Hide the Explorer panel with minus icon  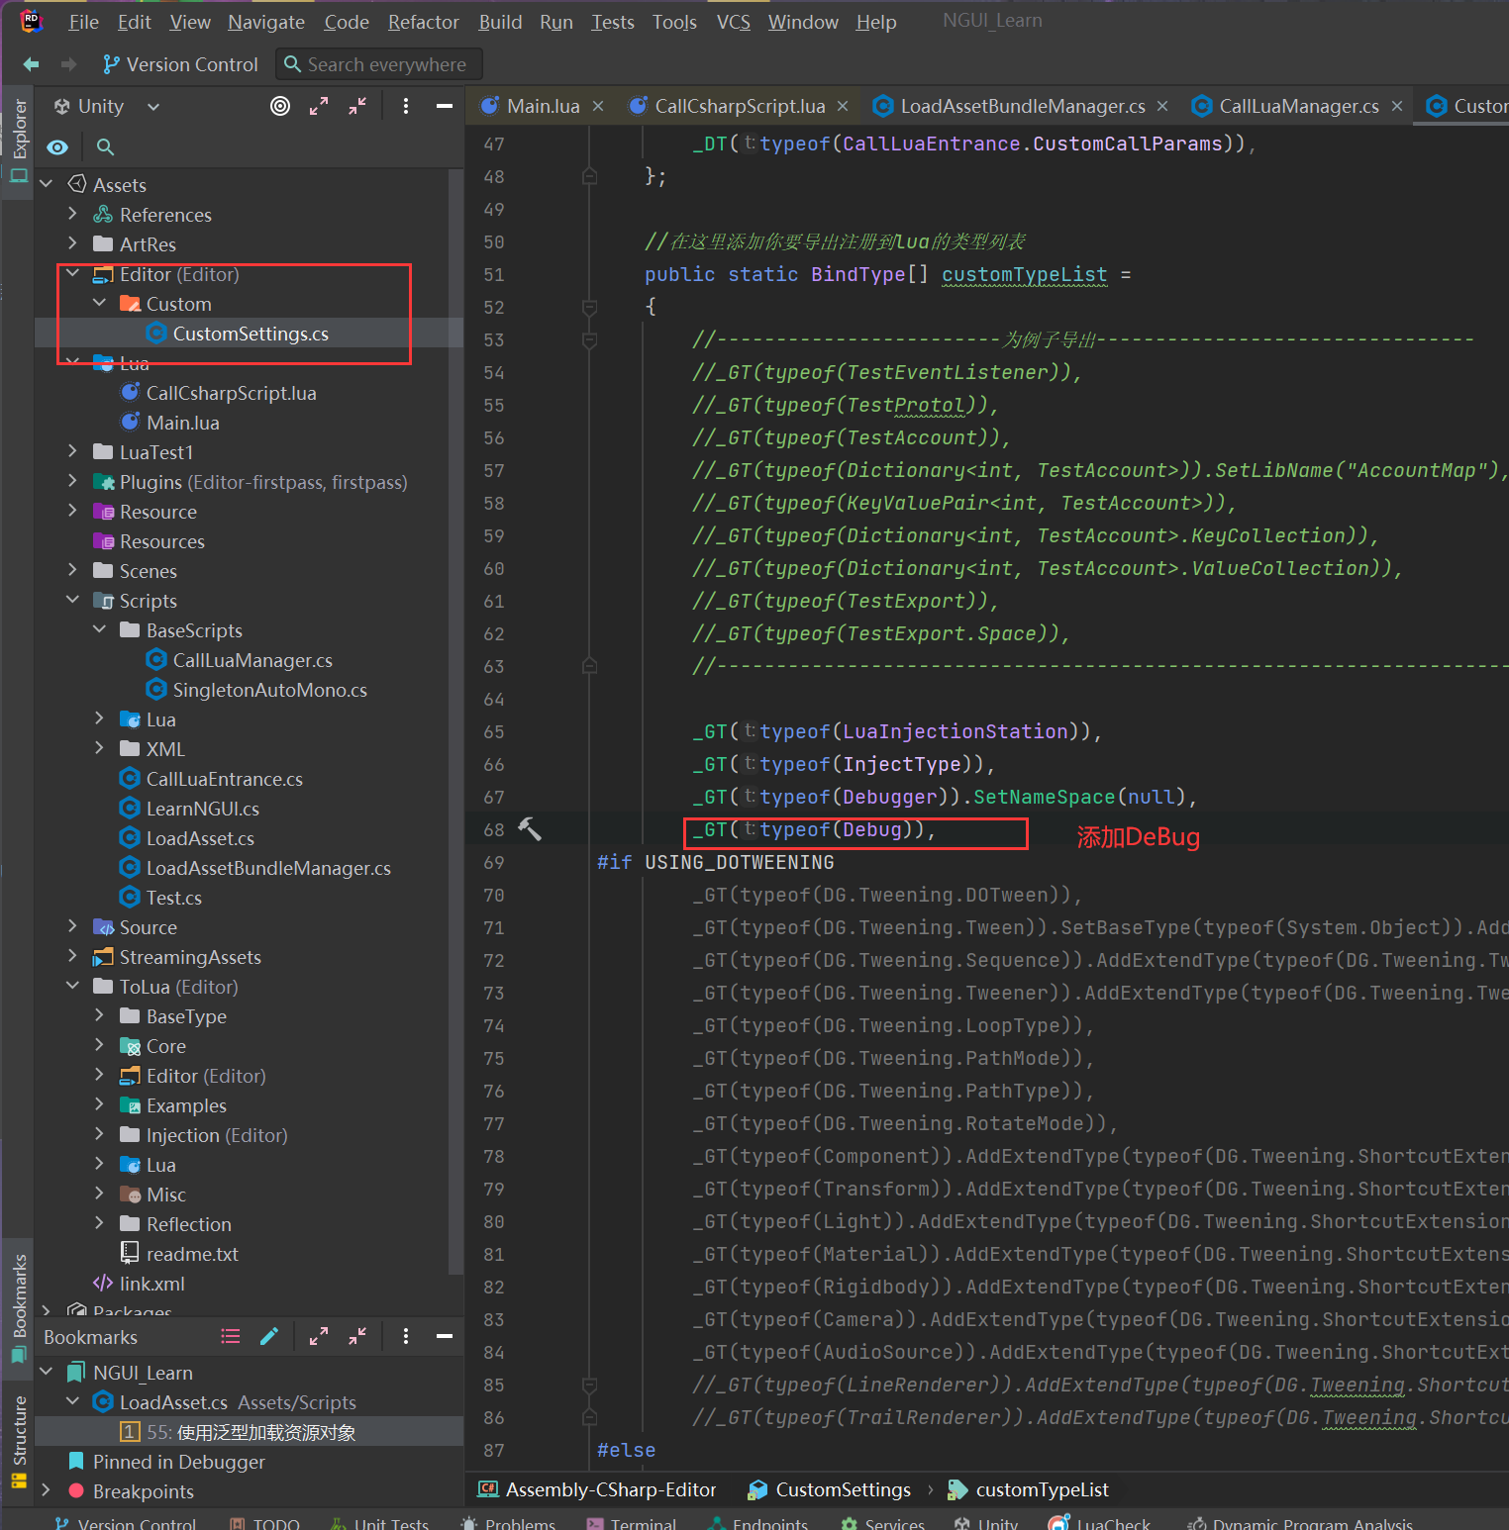[x=445, y=106]
